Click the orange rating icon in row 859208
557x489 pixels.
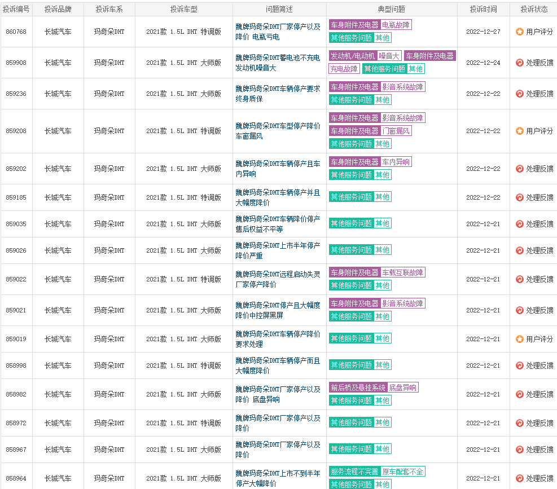[519, 131]
